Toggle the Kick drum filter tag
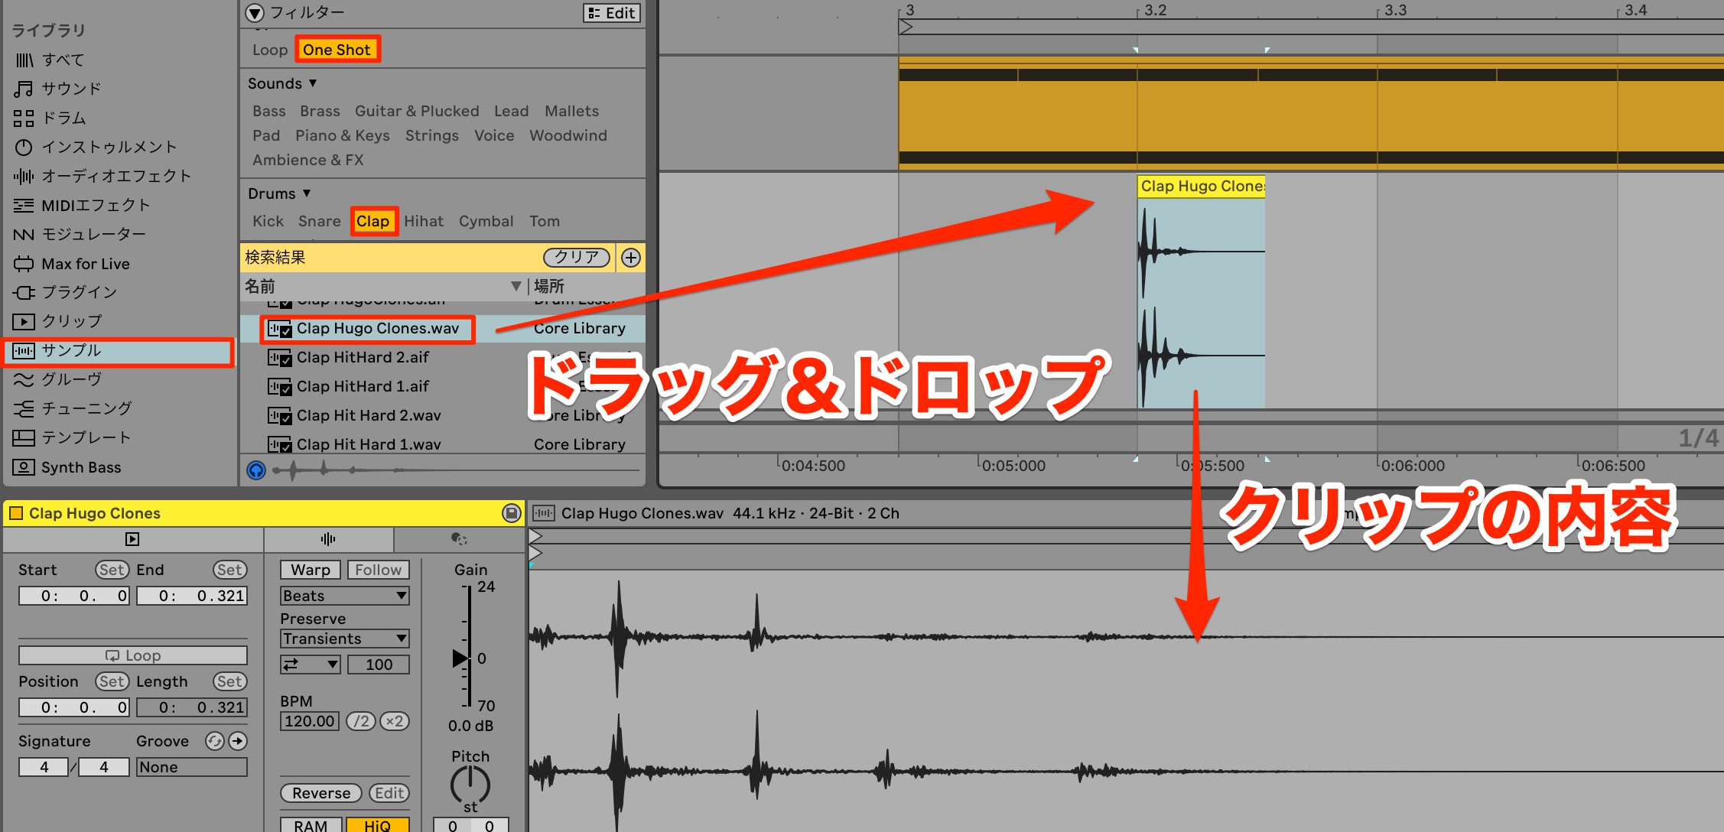Screen dimensions: 1724x832 pos(268,221)
